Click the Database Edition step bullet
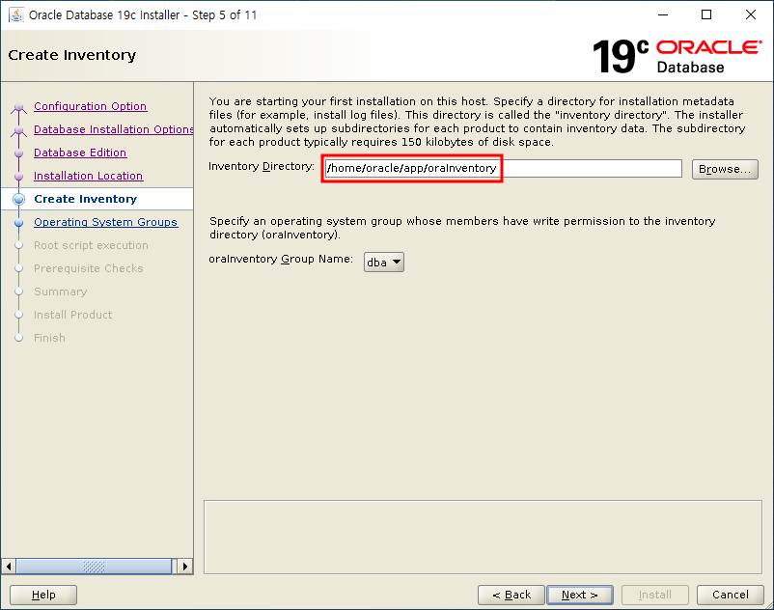Screen dimensions: 774x610 point(18,153)
